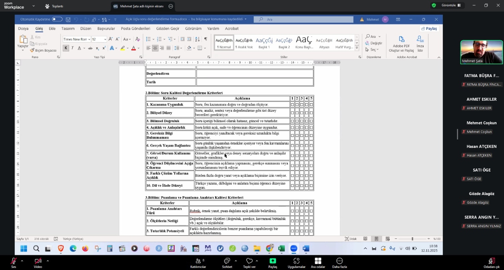The image size is (504, 270).
Task: Open Katılımcılar participants list
Action: (198, 263)
